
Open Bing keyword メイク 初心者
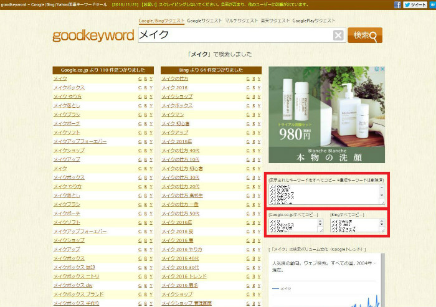(x=176, y=123)
